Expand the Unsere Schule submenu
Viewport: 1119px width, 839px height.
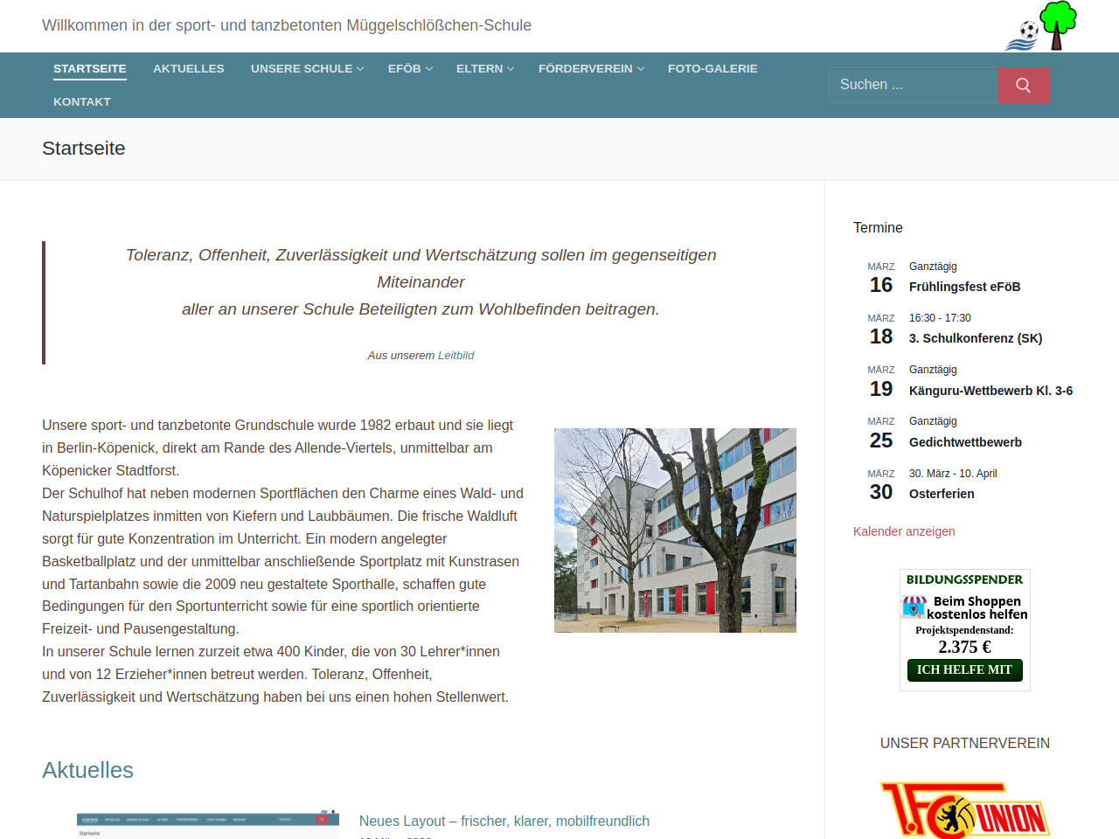point(307,68)
